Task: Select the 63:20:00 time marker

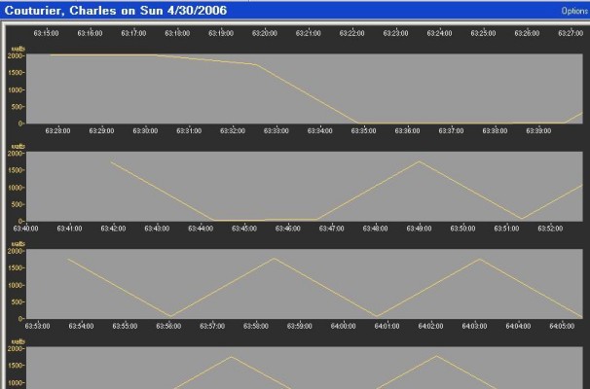Action: click(265, 33)
